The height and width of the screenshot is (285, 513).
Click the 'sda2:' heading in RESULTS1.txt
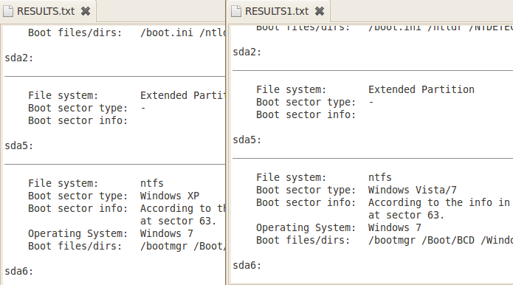point(247,52)
